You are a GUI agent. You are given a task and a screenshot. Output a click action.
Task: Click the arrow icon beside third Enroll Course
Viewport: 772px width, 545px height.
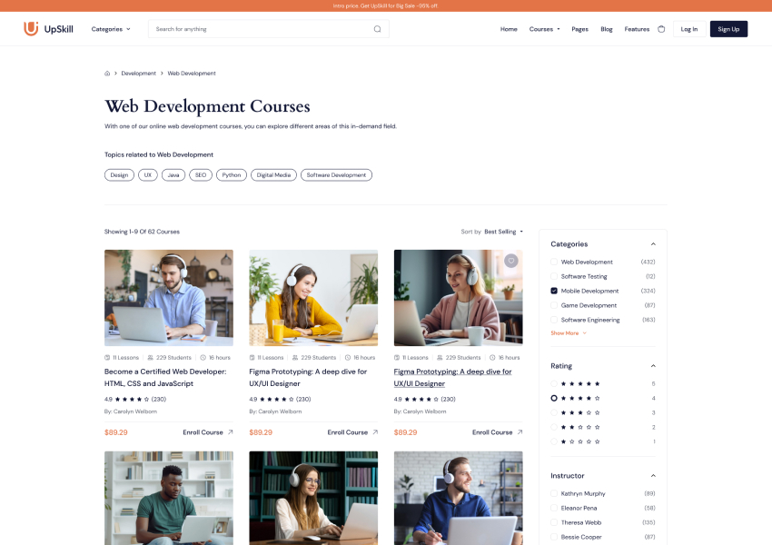click(520, 432)
